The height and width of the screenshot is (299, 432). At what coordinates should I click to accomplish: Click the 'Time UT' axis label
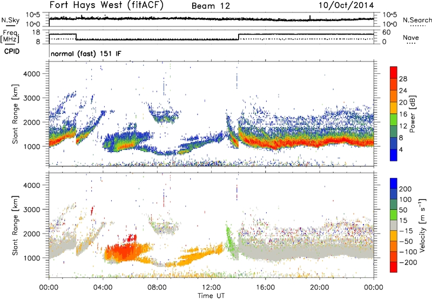tap(211, 296)
